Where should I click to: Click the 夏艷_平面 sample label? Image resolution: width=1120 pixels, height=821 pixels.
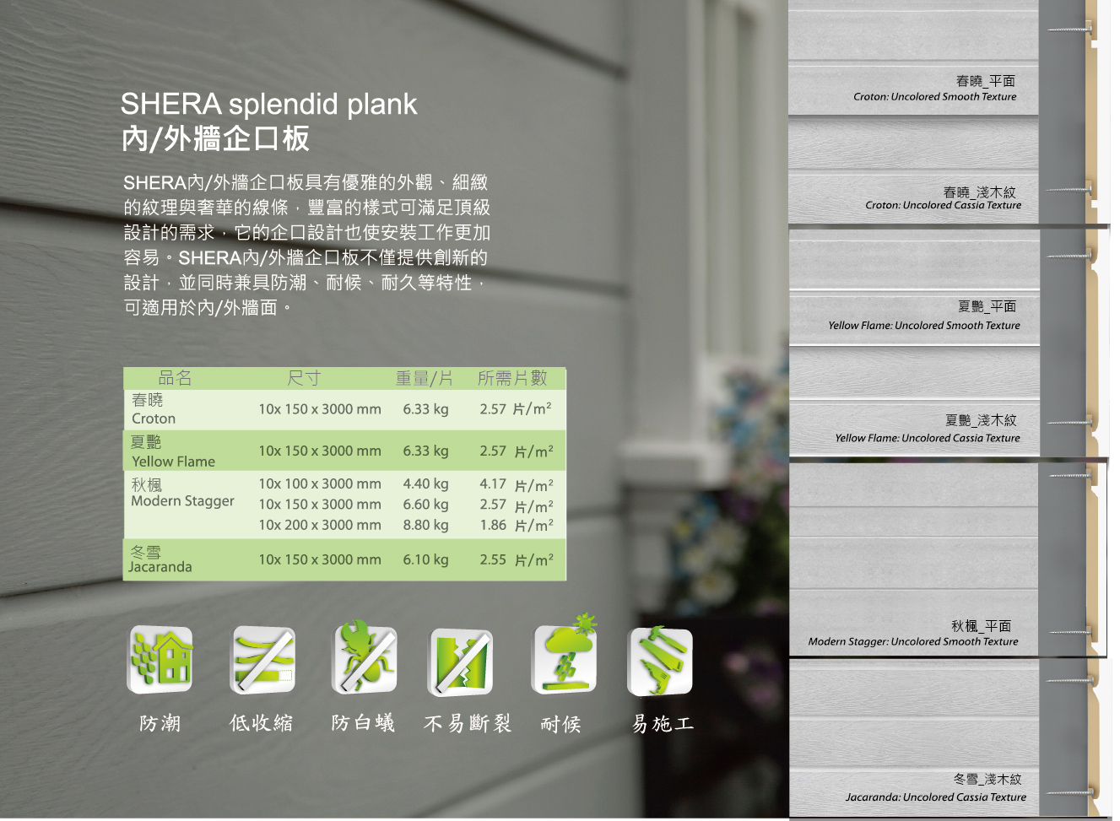987,306
